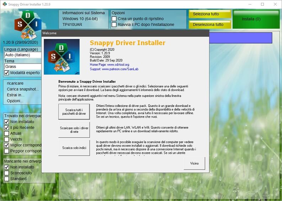
Task: Enable the 'Vecchi' filter checkbox
Action: (7, 139)
